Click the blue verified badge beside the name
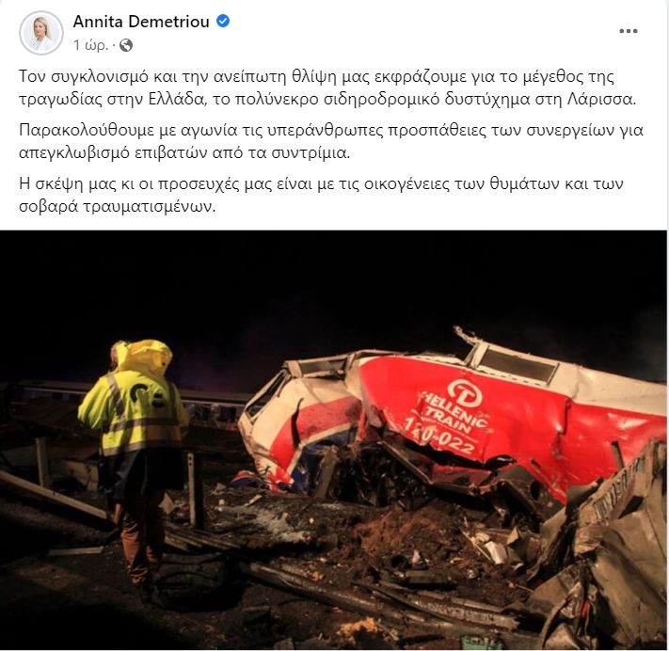This screenshot has width=669, height=651. pos(223,21)
